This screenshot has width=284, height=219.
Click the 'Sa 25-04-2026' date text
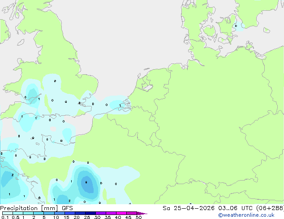[x=189, y=208]
